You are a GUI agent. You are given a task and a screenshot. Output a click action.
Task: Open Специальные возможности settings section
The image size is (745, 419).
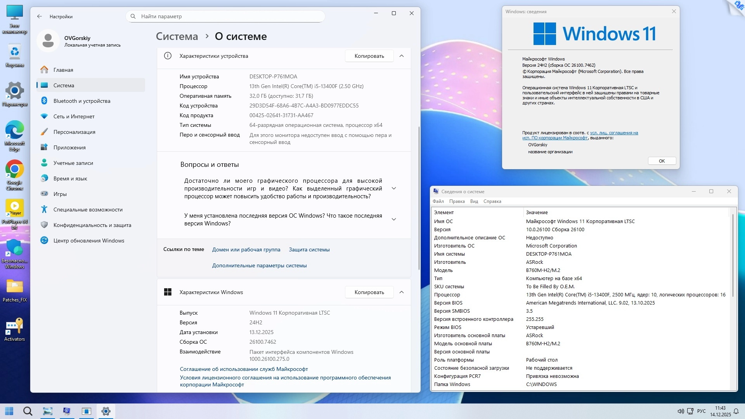(x=88, y=209)
